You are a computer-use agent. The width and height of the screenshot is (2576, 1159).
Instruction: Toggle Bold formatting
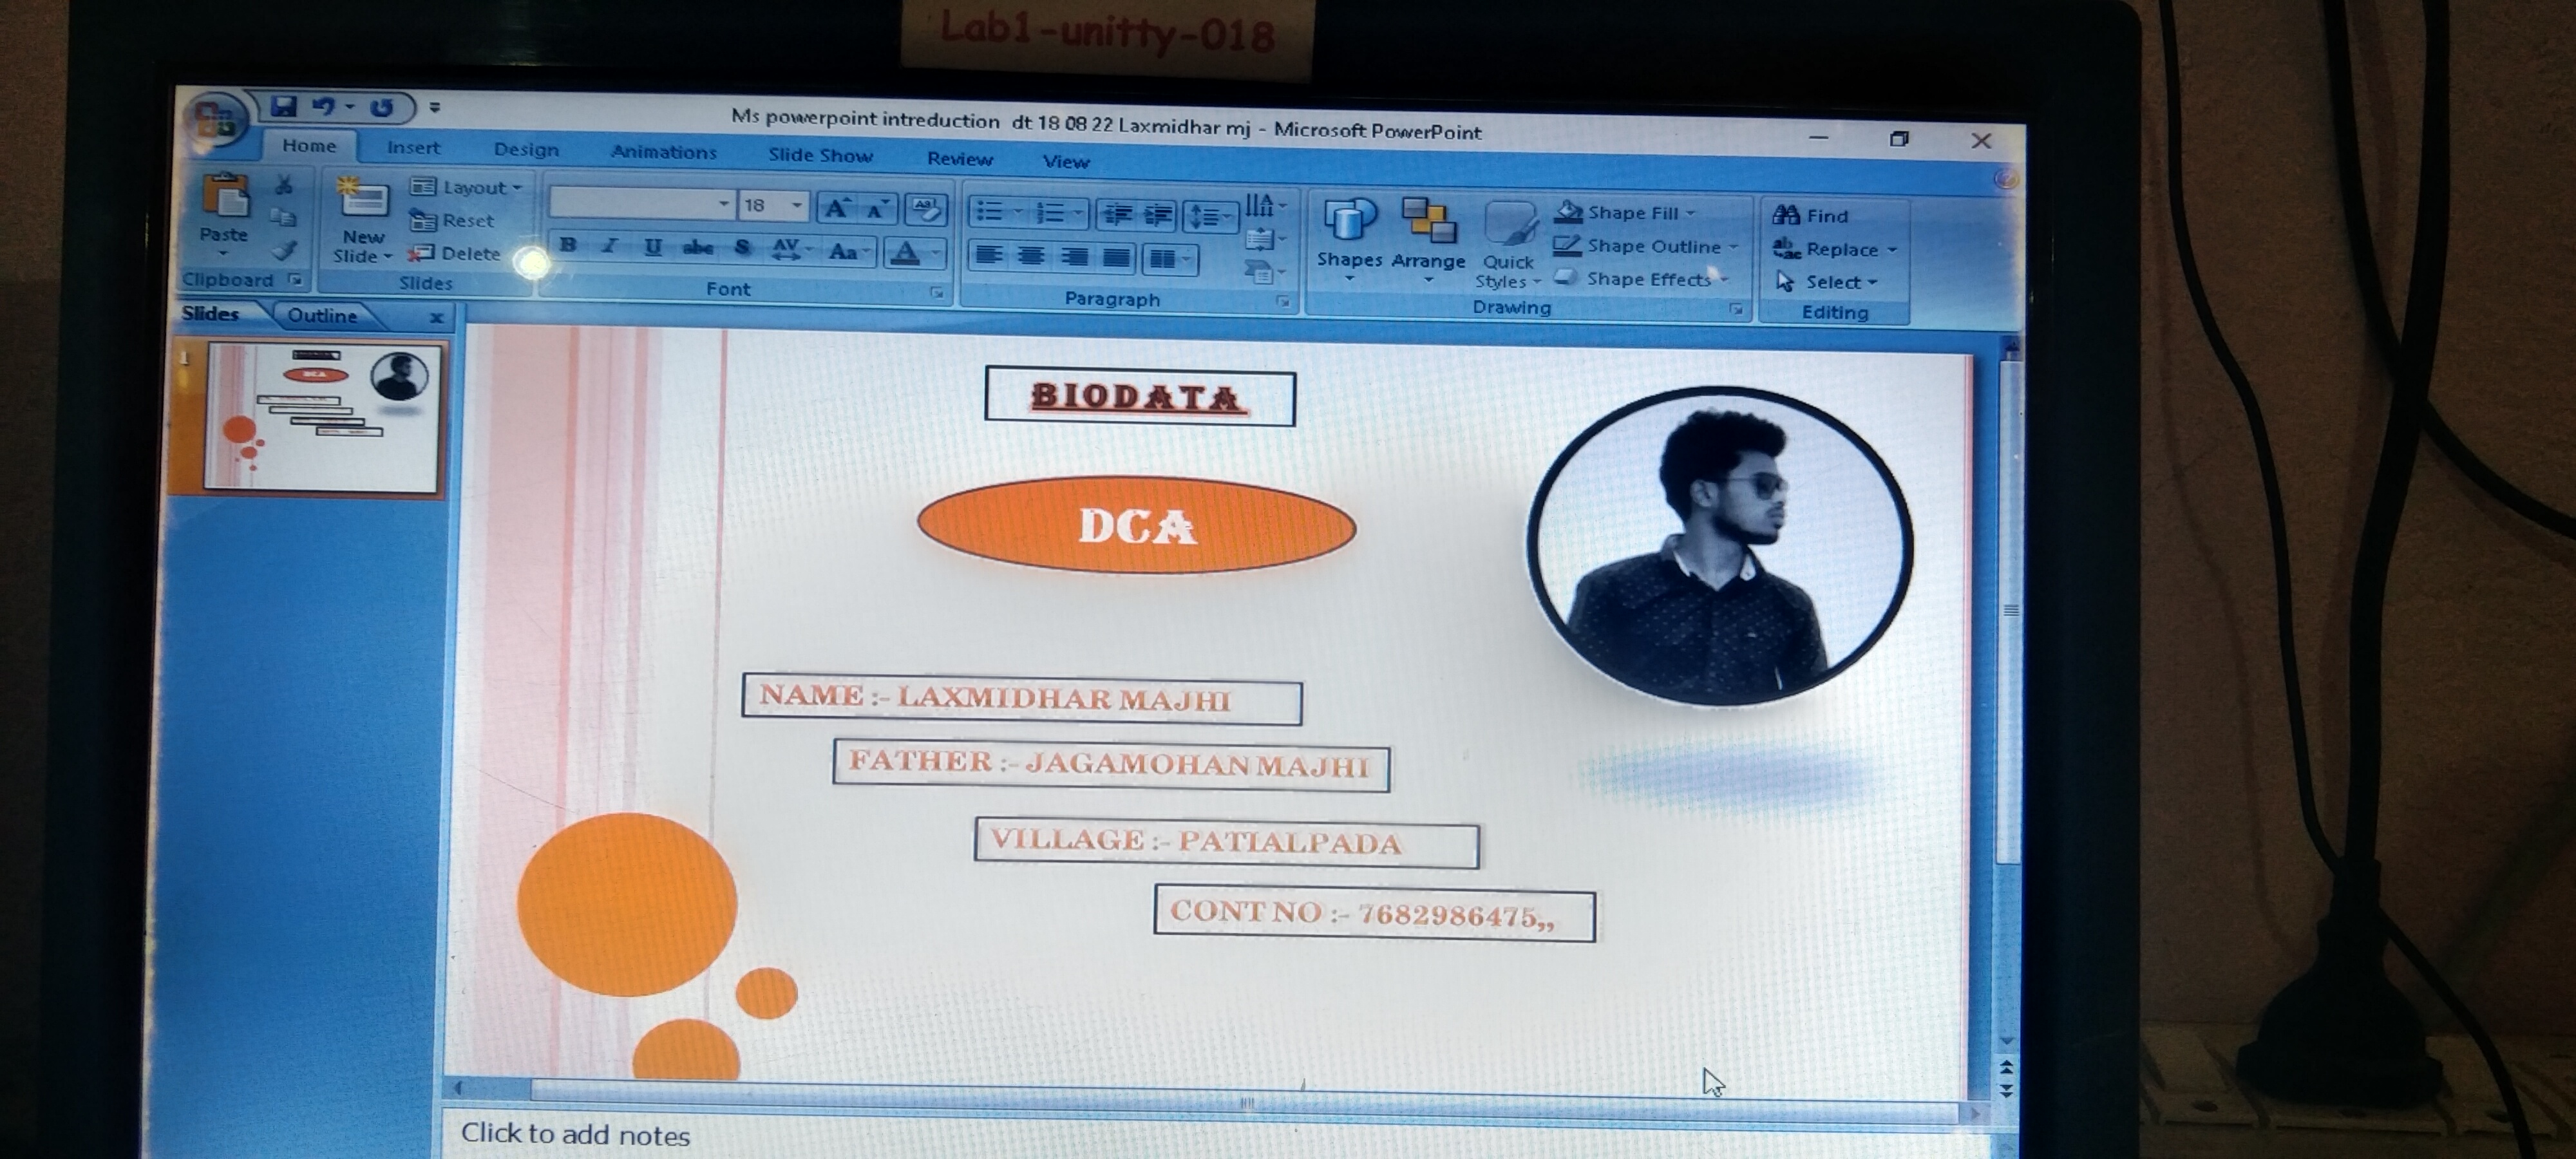[568, 245]
